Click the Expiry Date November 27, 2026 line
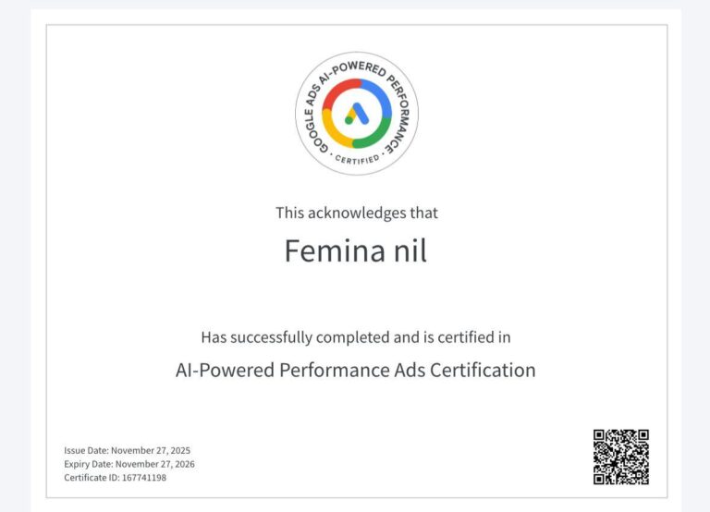The image size is (710, 512). tap(129, 464)
